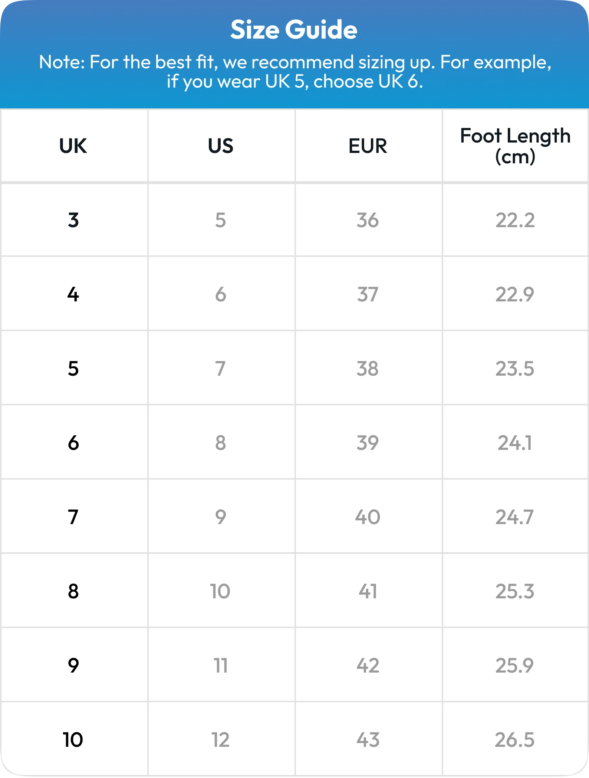Image resolution: width=589 pixels, height=778 pixels.
Task: Select the UK column header
Action: click(73, 146)
